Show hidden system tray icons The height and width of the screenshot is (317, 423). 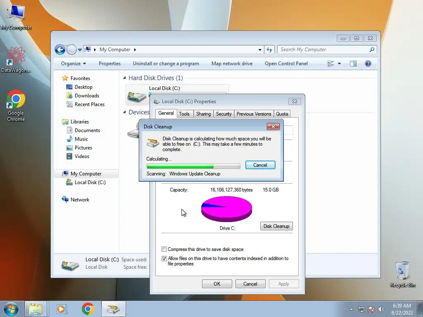coord(351,309)
